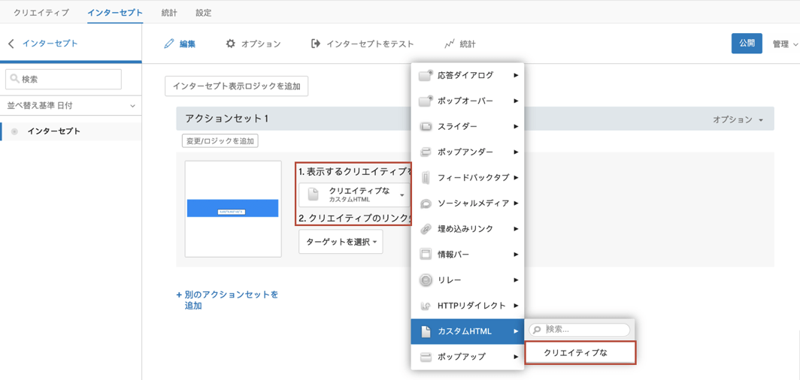Image resolution: width=800 pixels, height=380 pixels.
Task: Click the HTTPリダイレクト icon
Action: tap(426, 306)
